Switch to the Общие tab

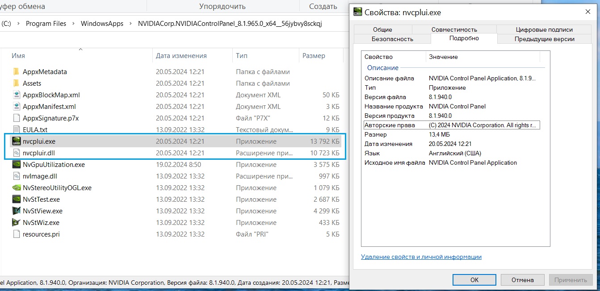[x=382, y=29]
